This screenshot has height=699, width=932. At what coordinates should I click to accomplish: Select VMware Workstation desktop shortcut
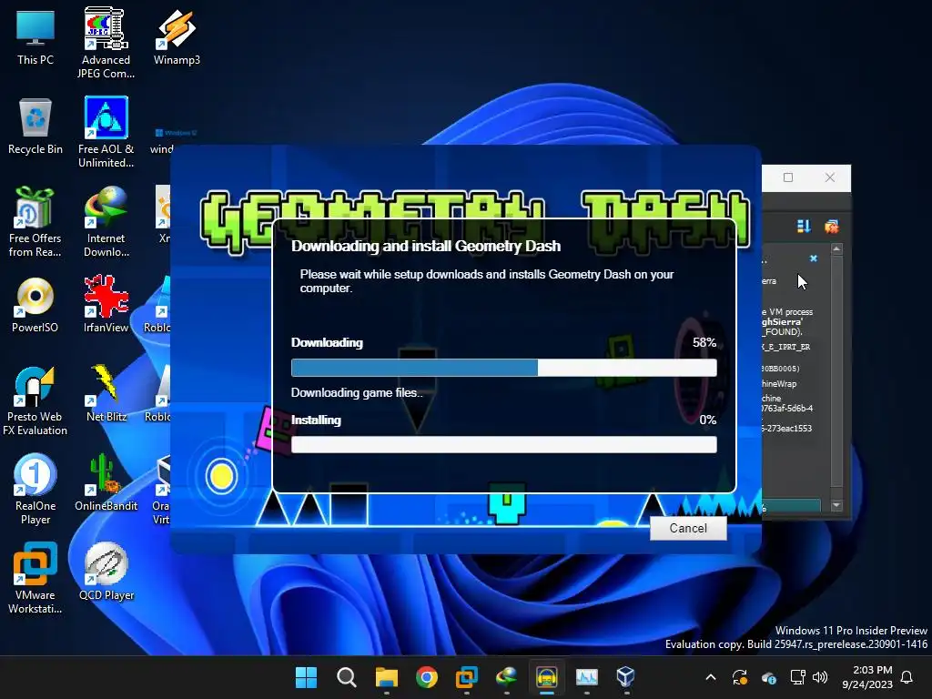(x=35, y=578)
